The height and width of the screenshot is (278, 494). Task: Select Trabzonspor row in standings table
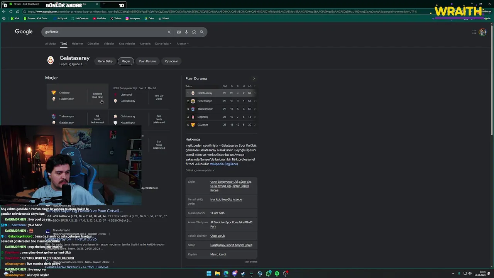pos(221,109)
